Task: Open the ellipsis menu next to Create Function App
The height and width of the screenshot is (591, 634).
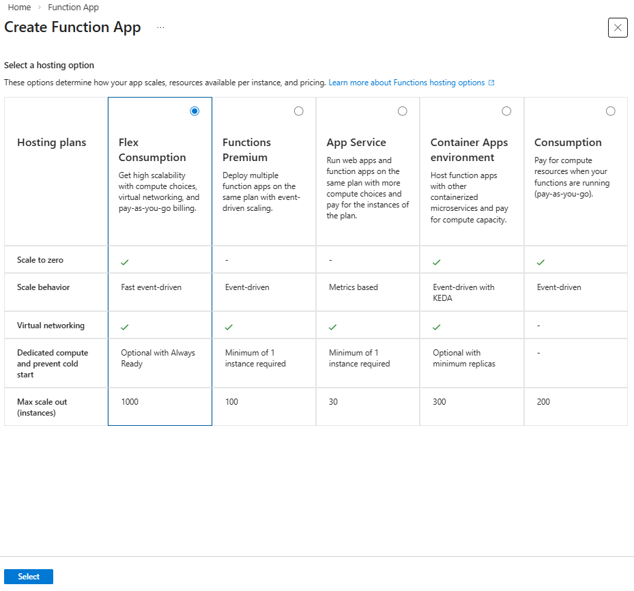Action: click(160, 29)
